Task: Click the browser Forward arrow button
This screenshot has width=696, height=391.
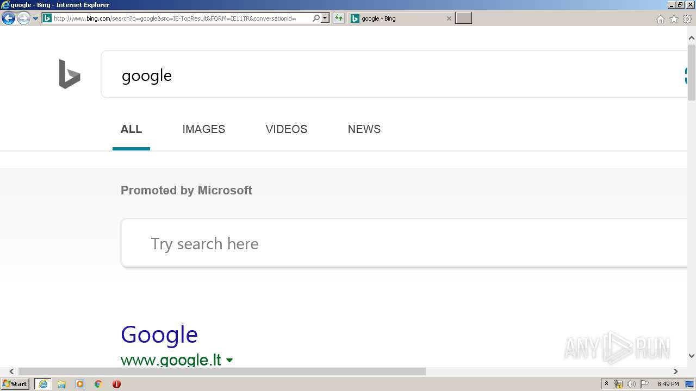Action: (23, 18)
